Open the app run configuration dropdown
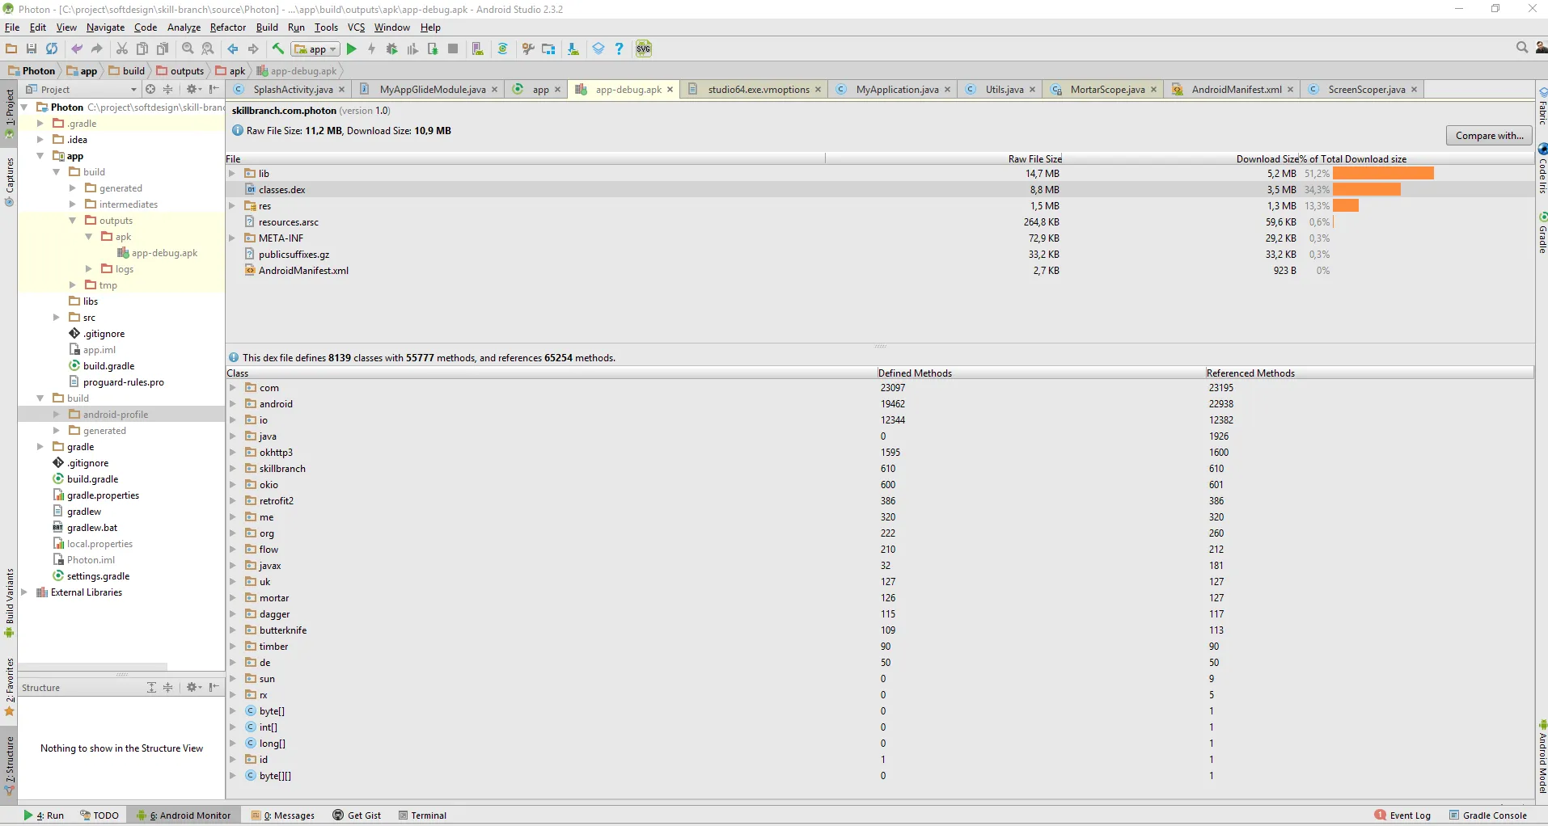Viewport: 1548px width, 826px height. 315,49
